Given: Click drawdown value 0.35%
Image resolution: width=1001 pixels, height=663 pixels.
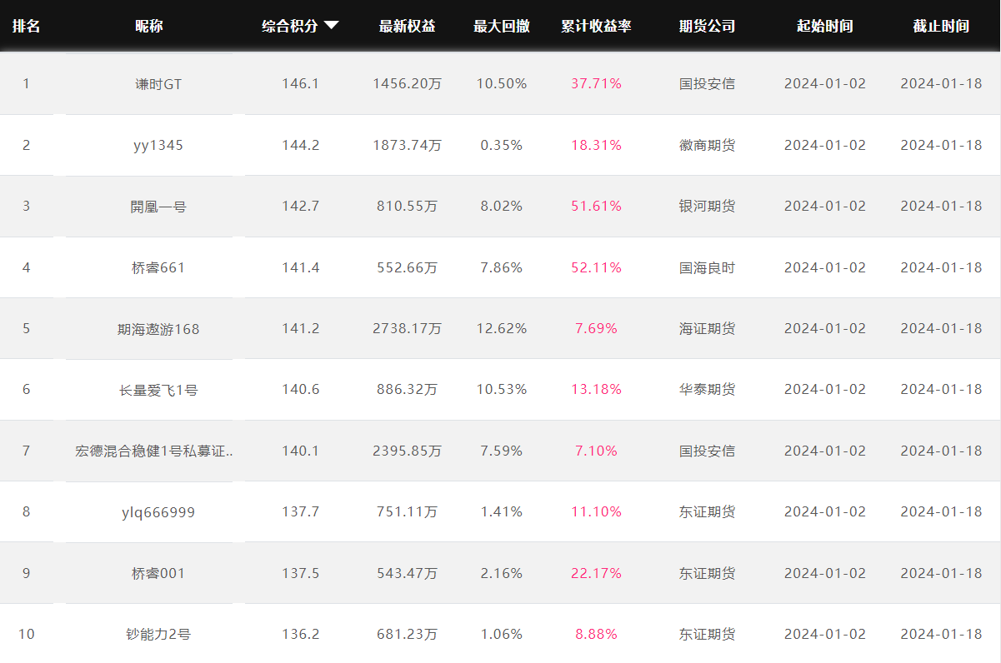Looking at the screenshot, I should pos(502,145).
